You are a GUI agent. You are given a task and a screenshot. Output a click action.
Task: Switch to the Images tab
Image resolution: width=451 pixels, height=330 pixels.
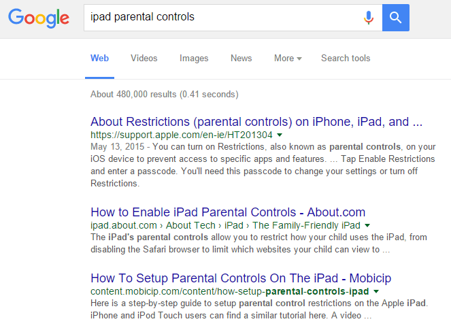194,58
